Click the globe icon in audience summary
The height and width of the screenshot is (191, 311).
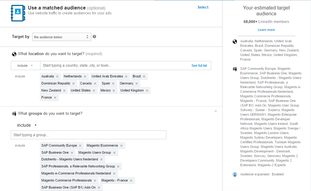click(x=235, y=42)
